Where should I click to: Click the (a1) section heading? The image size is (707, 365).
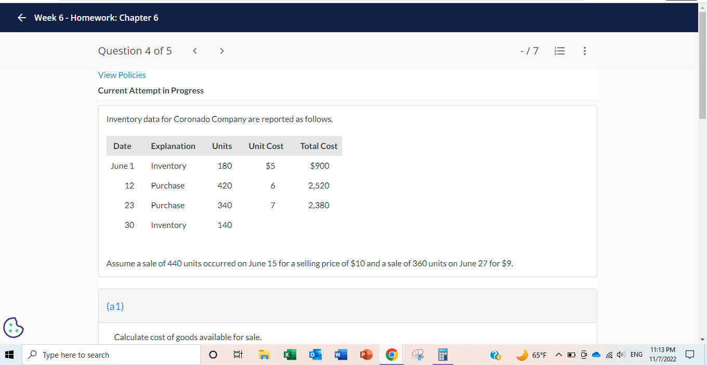coord(115,306)
